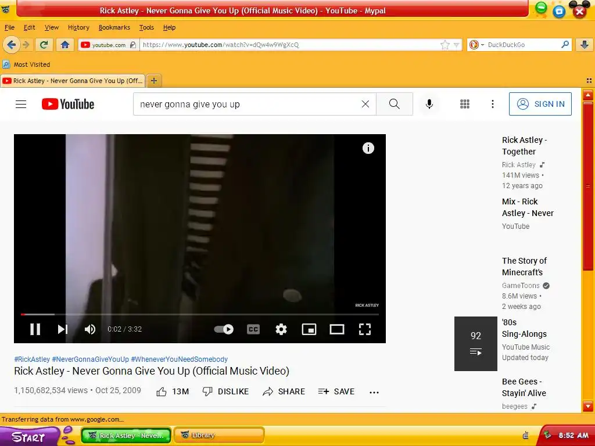Switch to miniplayer mode
Viewport: 595px width, 446px height.
click(x=309, y=329)
